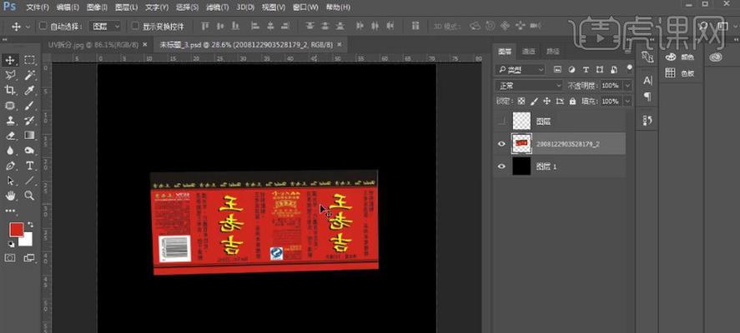Viewport: 740px width, 333px height.
Task: Select the Eraser tool
Action: [x=10, y=136]
